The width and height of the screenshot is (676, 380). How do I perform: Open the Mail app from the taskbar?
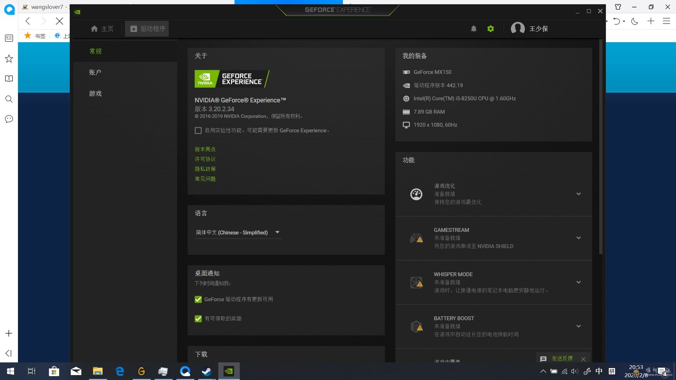click(76, 371)
